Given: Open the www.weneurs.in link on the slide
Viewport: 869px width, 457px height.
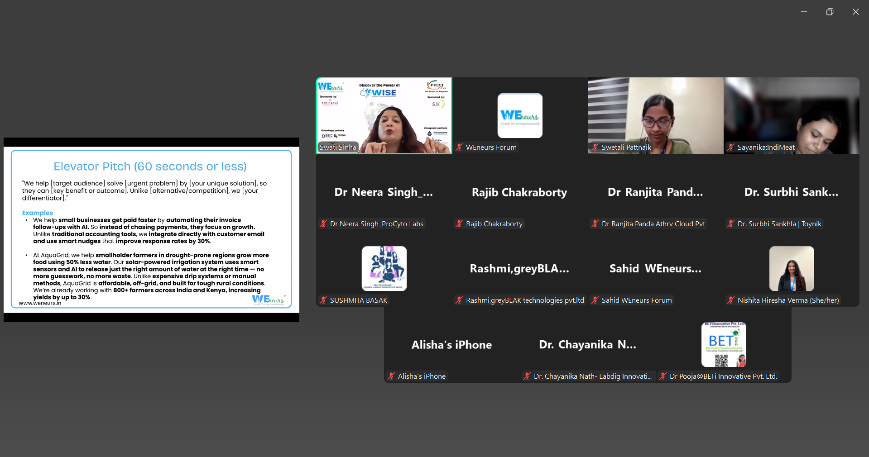Looking at the screenshot, I should (40, 303).
